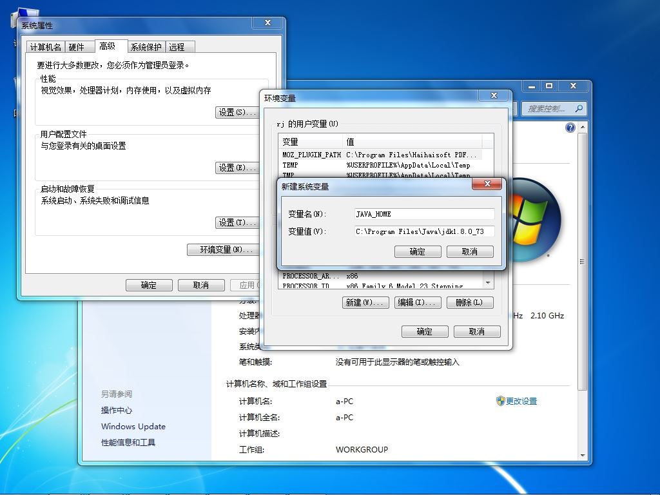Screen dimensions: 660x495
Task: Open the 系统保护 tab
Action: [146, 47]
